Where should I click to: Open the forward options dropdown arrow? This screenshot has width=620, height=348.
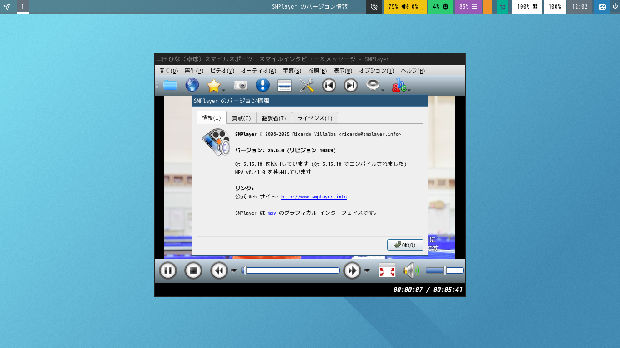[367, 271]
